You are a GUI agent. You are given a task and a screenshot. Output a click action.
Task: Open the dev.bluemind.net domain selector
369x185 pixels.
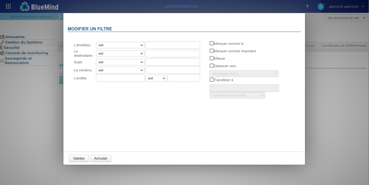tap(346, 18)
